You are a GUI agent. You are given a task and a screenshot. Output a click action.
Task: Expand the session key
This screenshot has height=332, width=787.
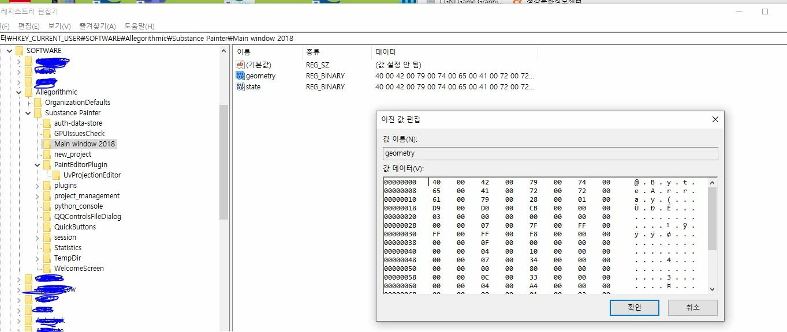[37, 237]
